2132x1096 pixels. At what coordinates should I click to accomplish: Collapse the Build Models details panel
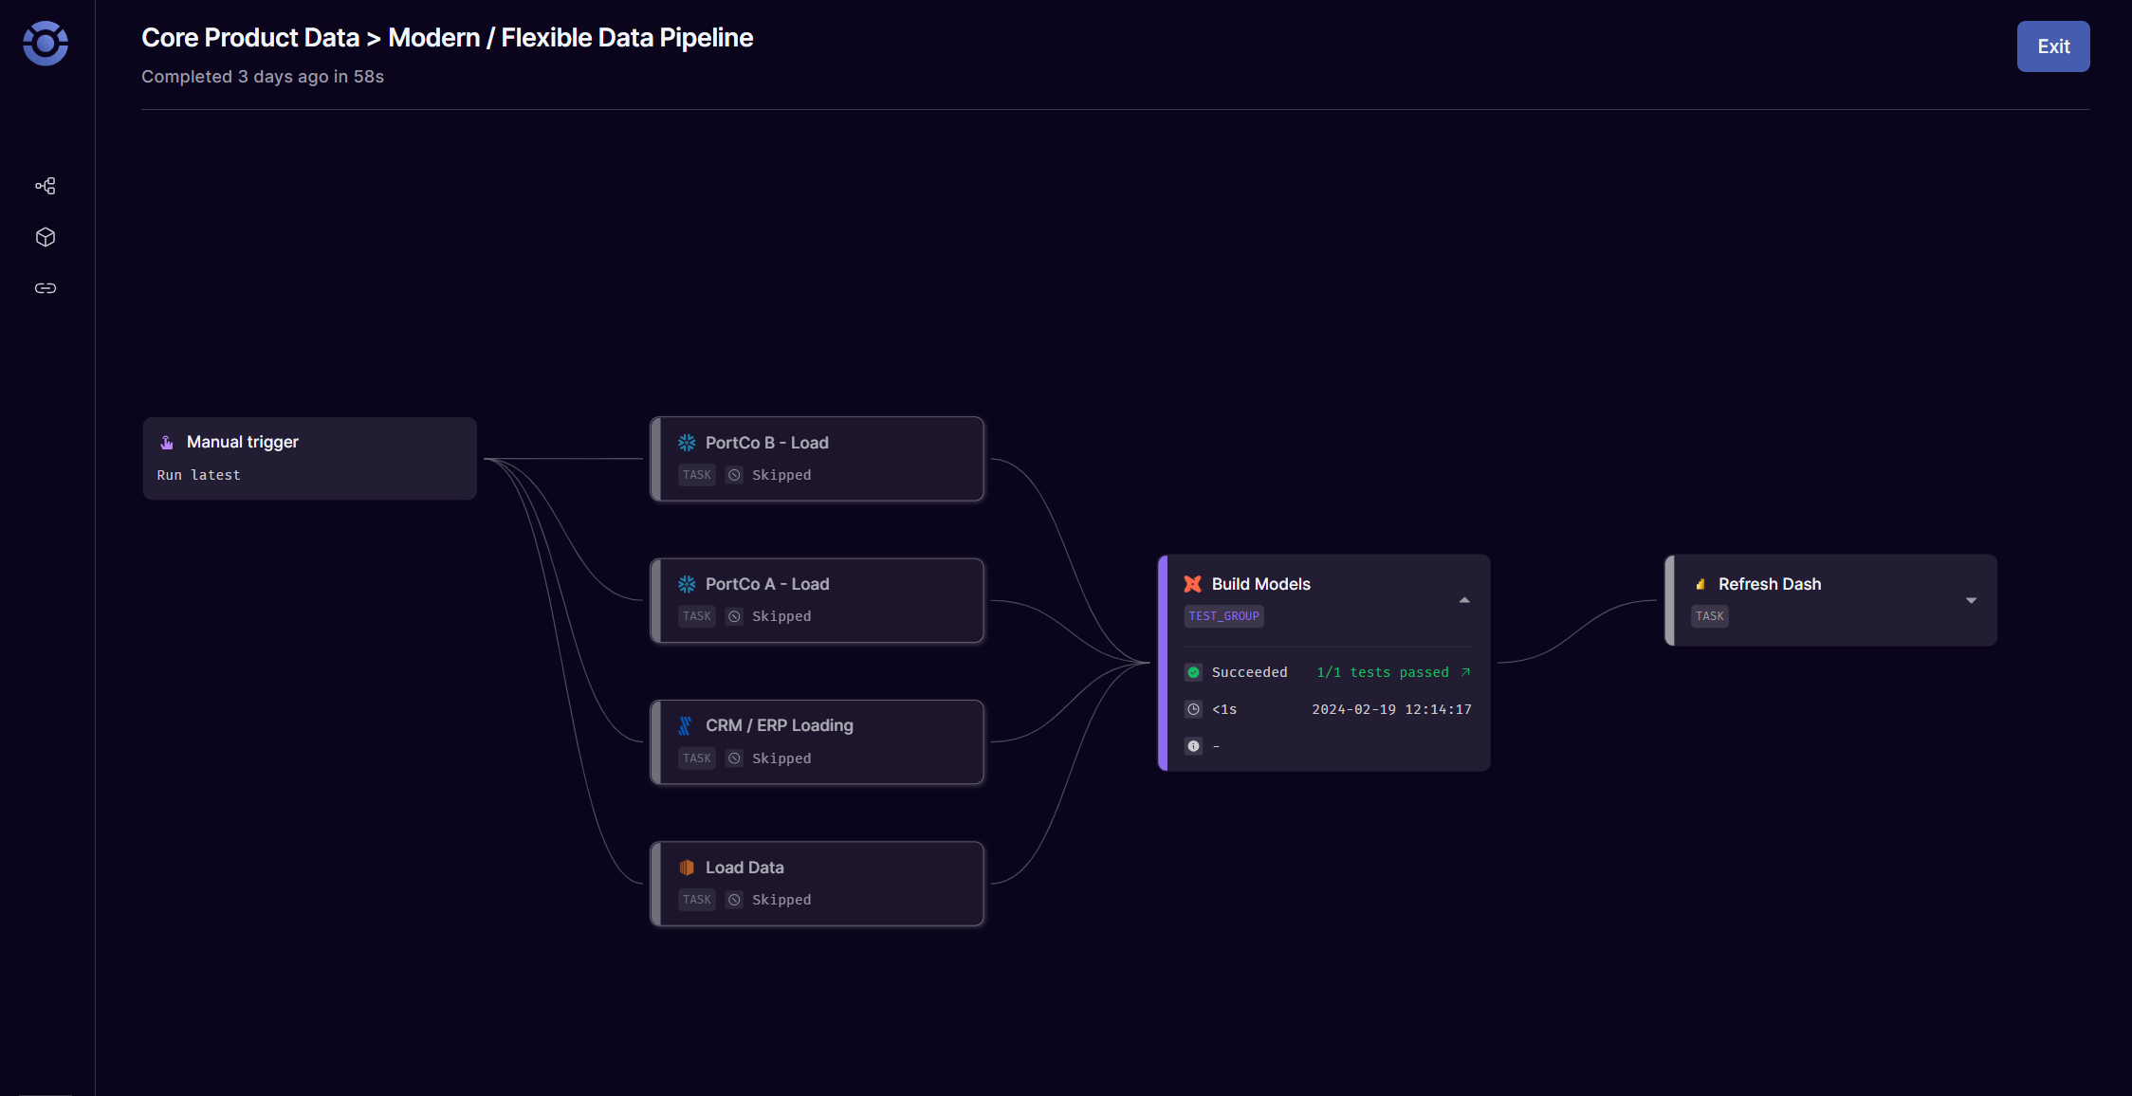click(x=1463, y=599)
